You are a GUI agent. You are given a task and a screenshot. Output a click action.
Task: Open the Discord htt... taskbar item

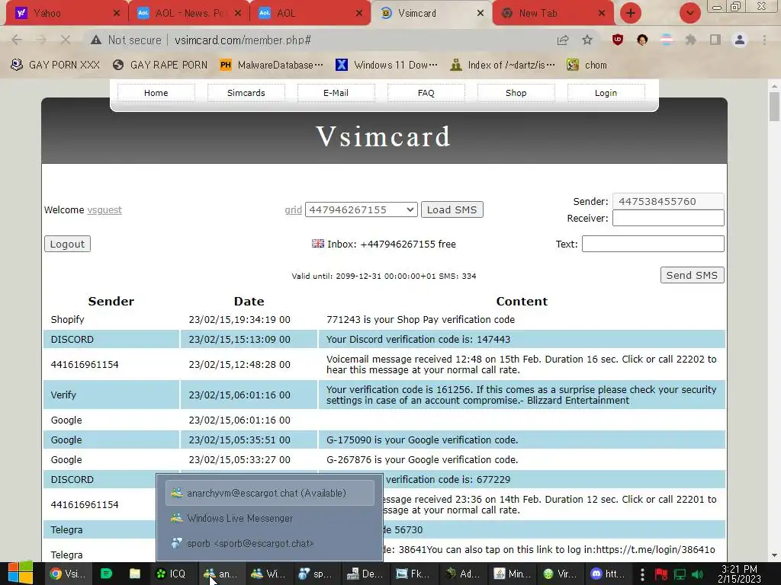606,574
